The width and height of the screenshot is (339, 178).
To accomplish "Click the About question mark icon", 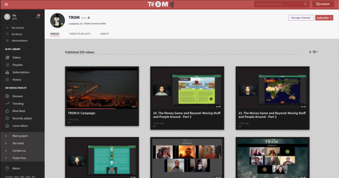I will (7, 168).
